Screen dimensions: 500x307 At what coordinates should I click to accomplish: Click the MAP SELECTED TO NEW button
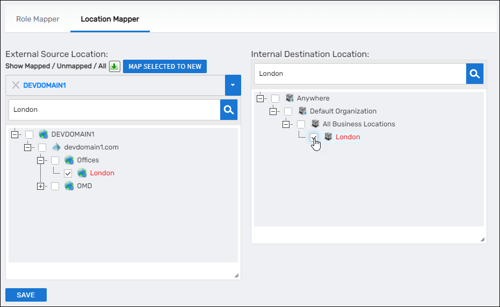coord(165,67)
